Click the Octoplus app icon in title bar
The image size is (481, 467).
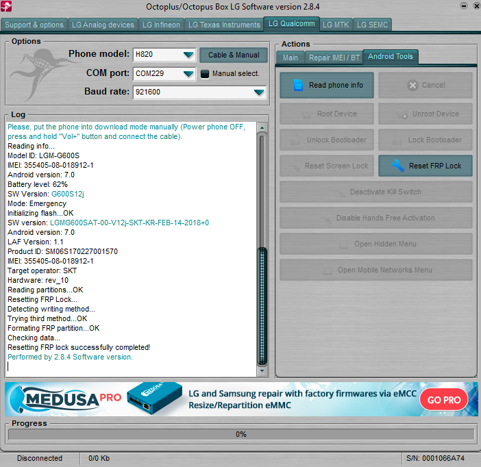tap(6, 6)
